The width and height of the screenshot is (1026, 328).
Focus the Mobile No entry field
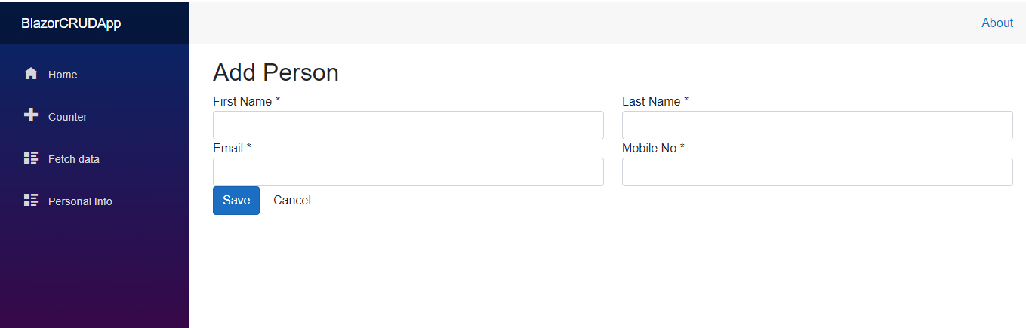[817, 172]
